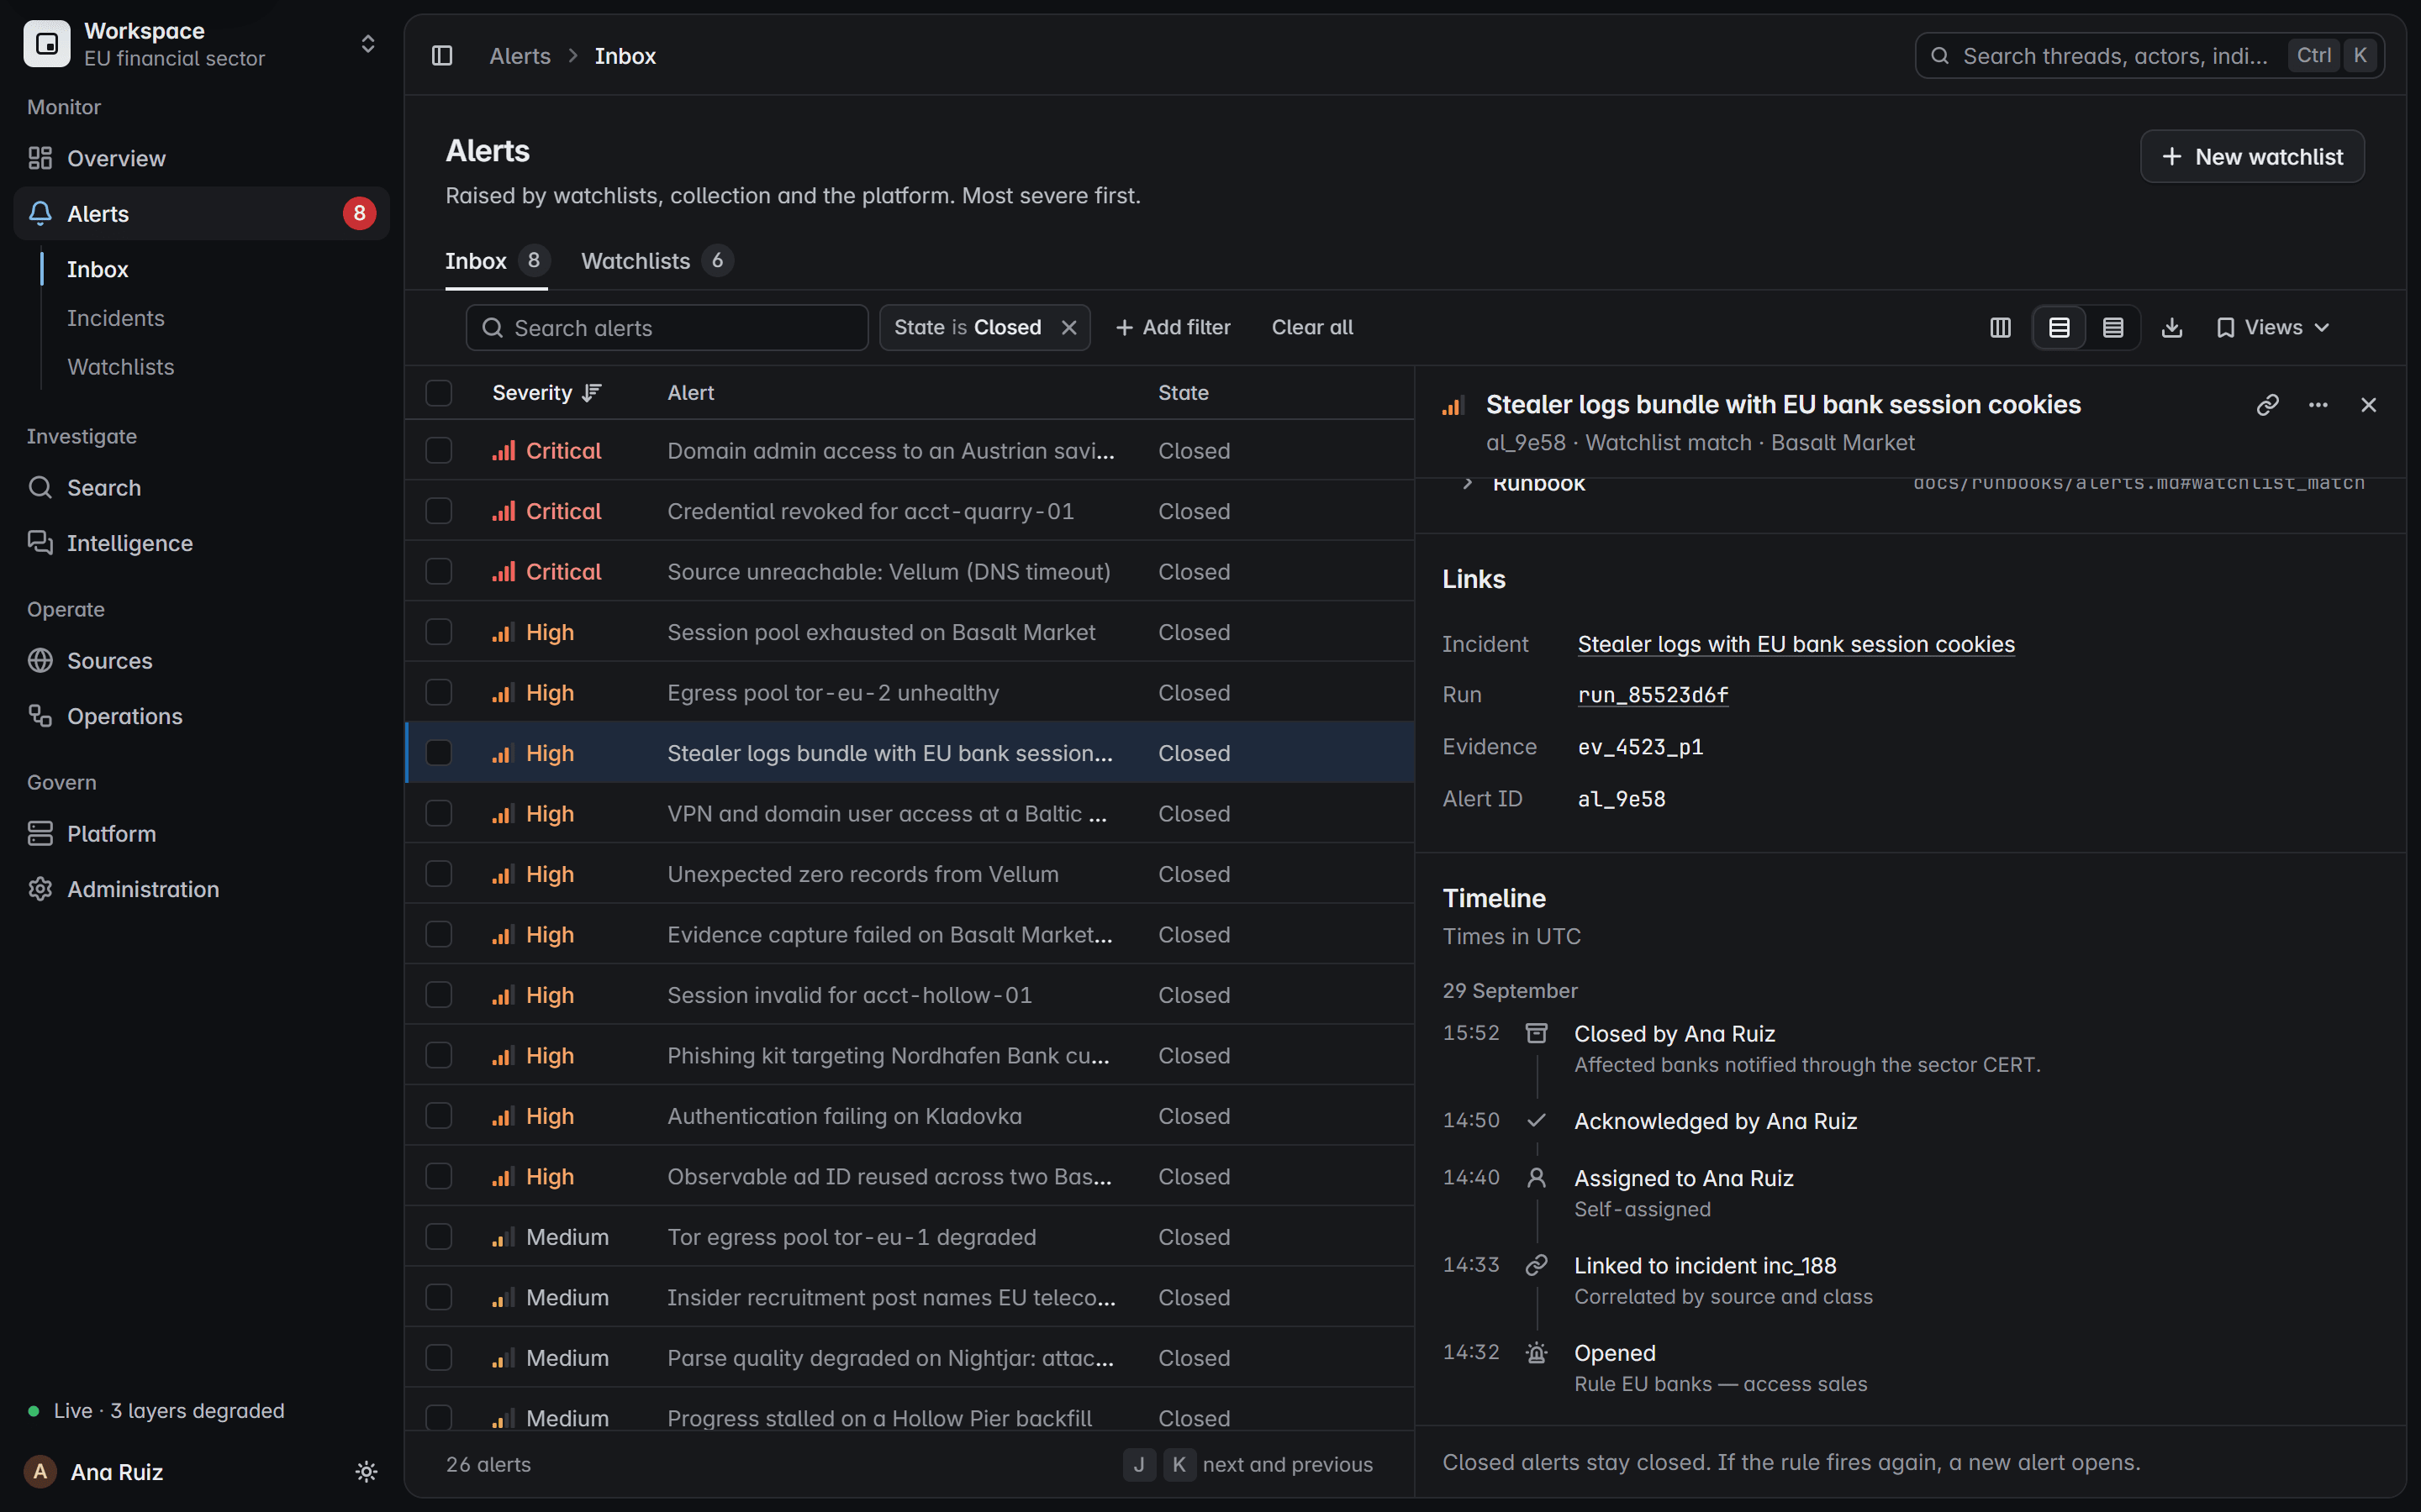Switch to comfortable row density view
The height and width of the screenshot is (1512, 2421).
2059,328
